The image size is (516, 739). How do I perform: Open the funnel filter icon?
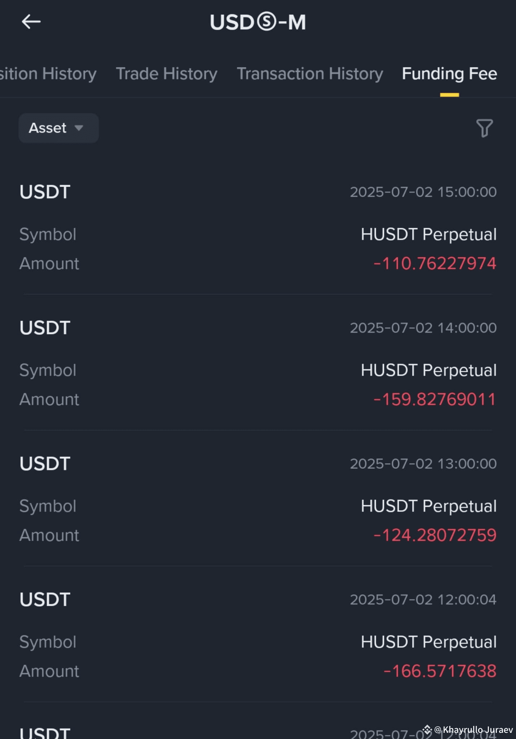coord(484,128)
